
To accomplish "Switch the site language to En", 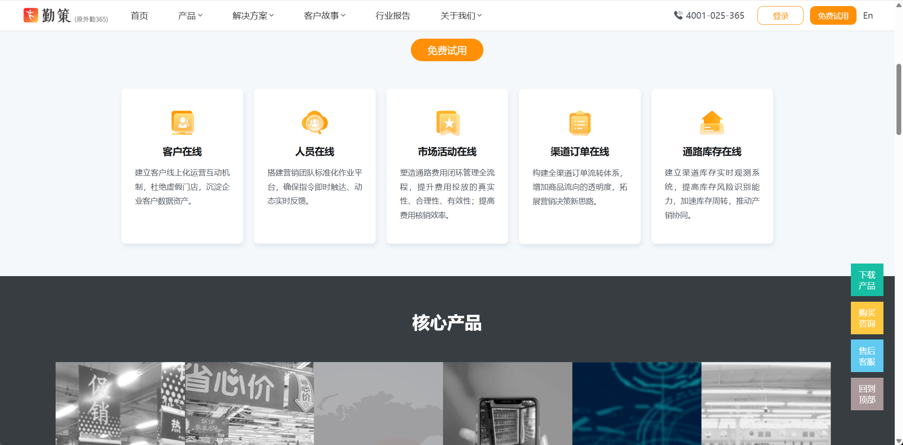I will coord(867,15).
